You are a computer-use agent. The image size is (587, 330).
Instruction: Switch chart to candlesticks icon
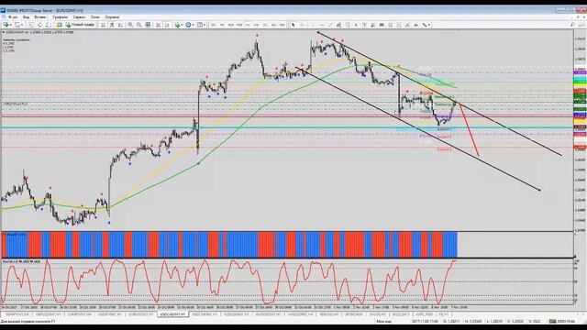[112, 25]
